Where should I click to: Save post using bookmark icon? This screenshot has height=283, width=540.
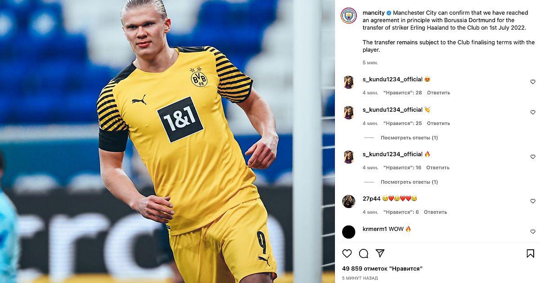coord(531,253)
